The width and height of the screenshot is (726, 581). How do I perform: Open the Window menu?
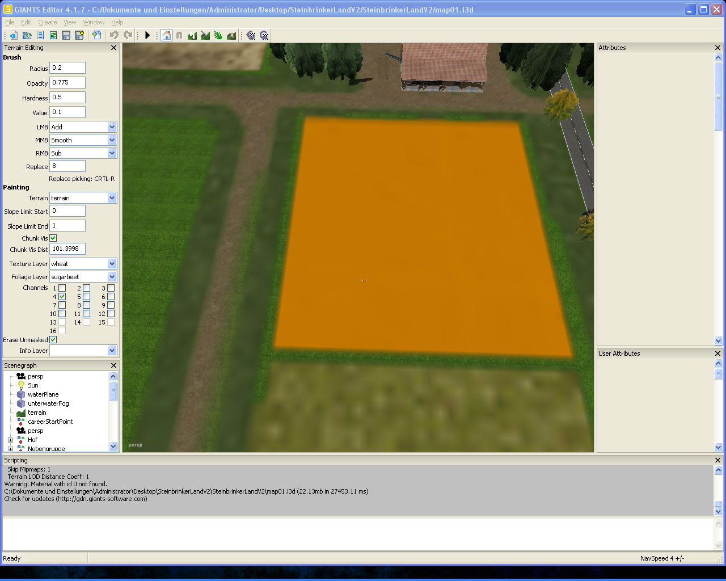[94, 22]
